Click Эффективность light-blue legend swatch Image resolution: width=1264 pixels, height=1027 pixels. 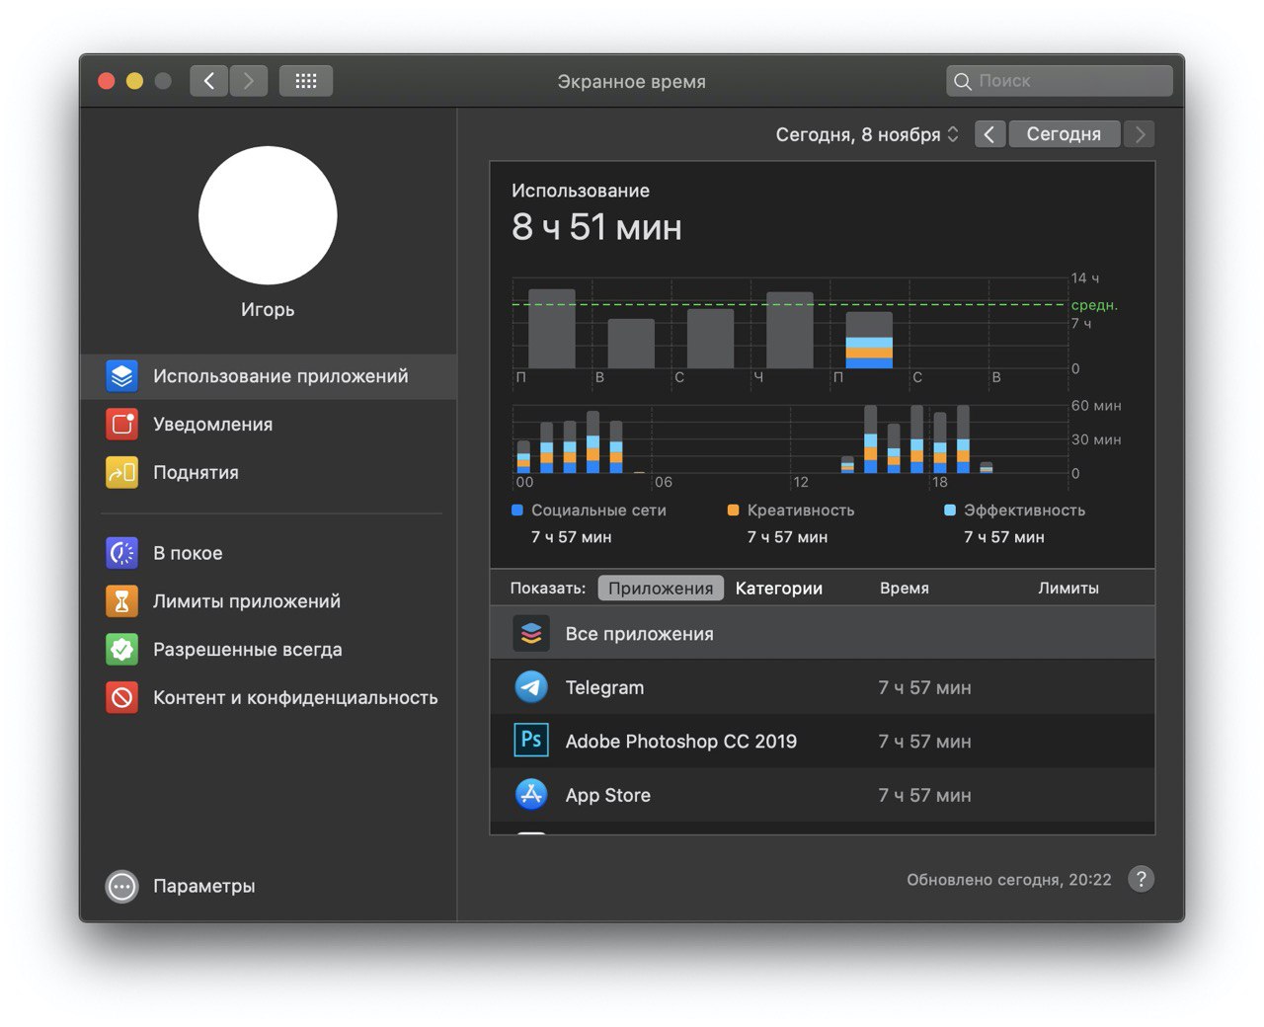(950, 511)
